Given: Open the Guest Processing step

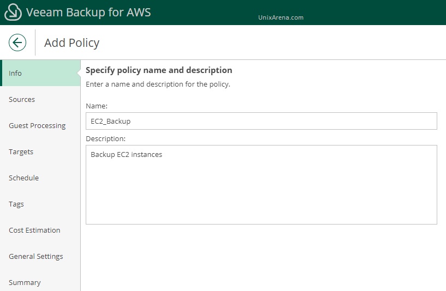Looking at the screenshot, I should click(40, 125).
